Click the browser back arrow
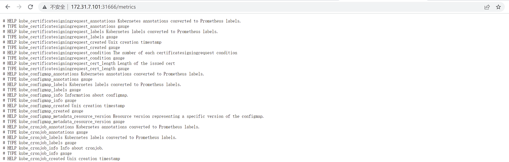The image size is (509, 162). 8,7
